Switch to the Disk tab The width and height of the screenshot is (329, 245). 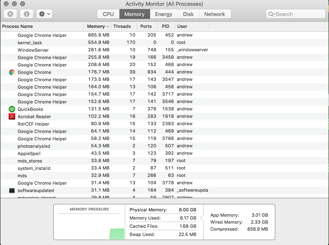tap(188, 14)
